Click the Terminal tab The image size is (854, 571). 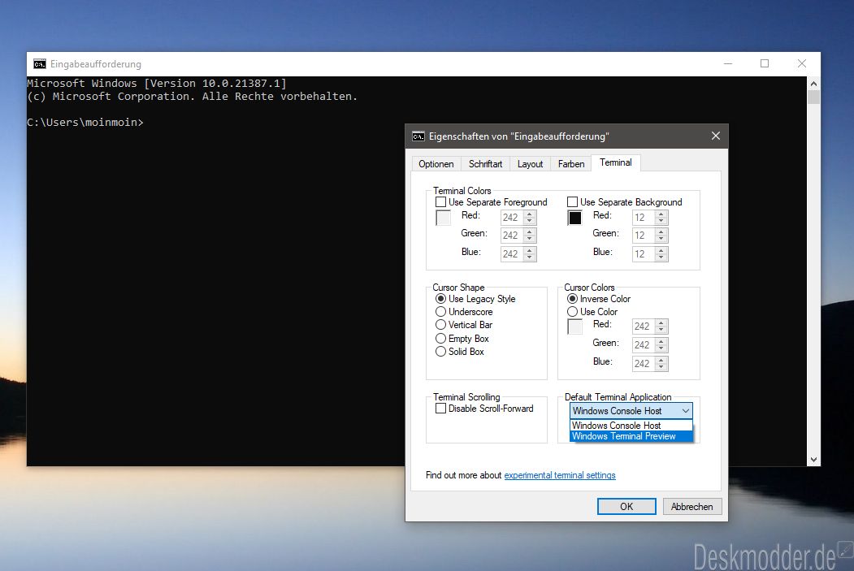tap(615, 162)
